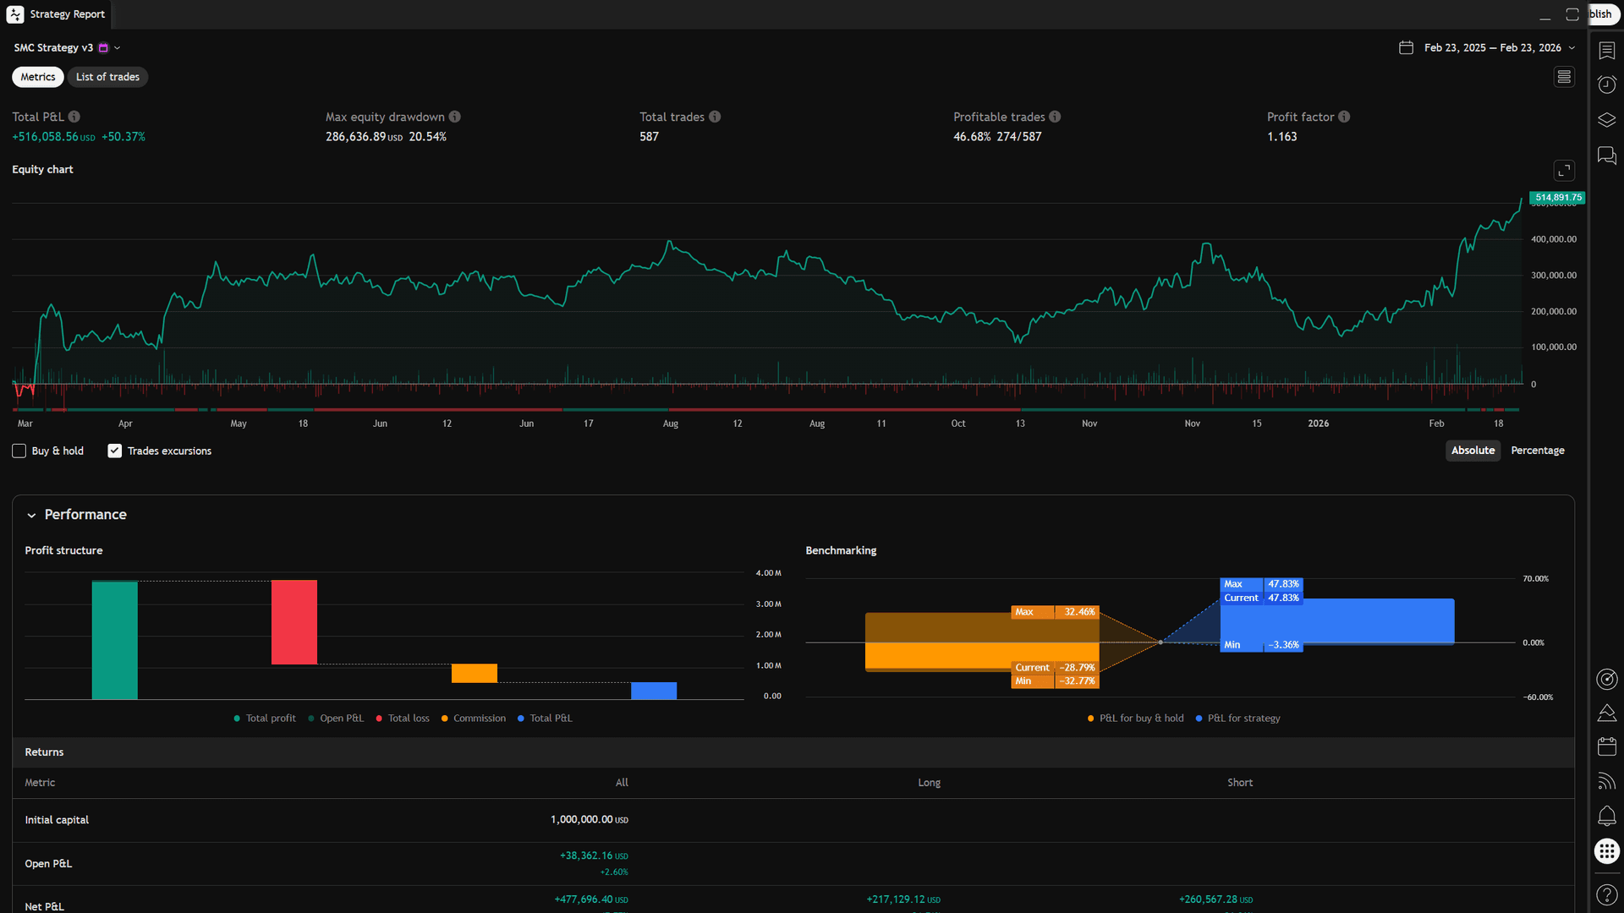Click the calendar icon beside the date range
This screenshot has width=1624, height=913.
pyautogui.click(x=1406, y=47)
